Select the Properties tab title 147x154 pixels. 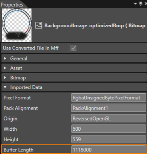point(12,5)
